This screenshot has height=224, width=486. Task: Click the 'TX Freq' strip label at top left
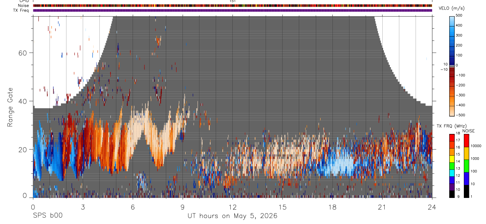21,10
